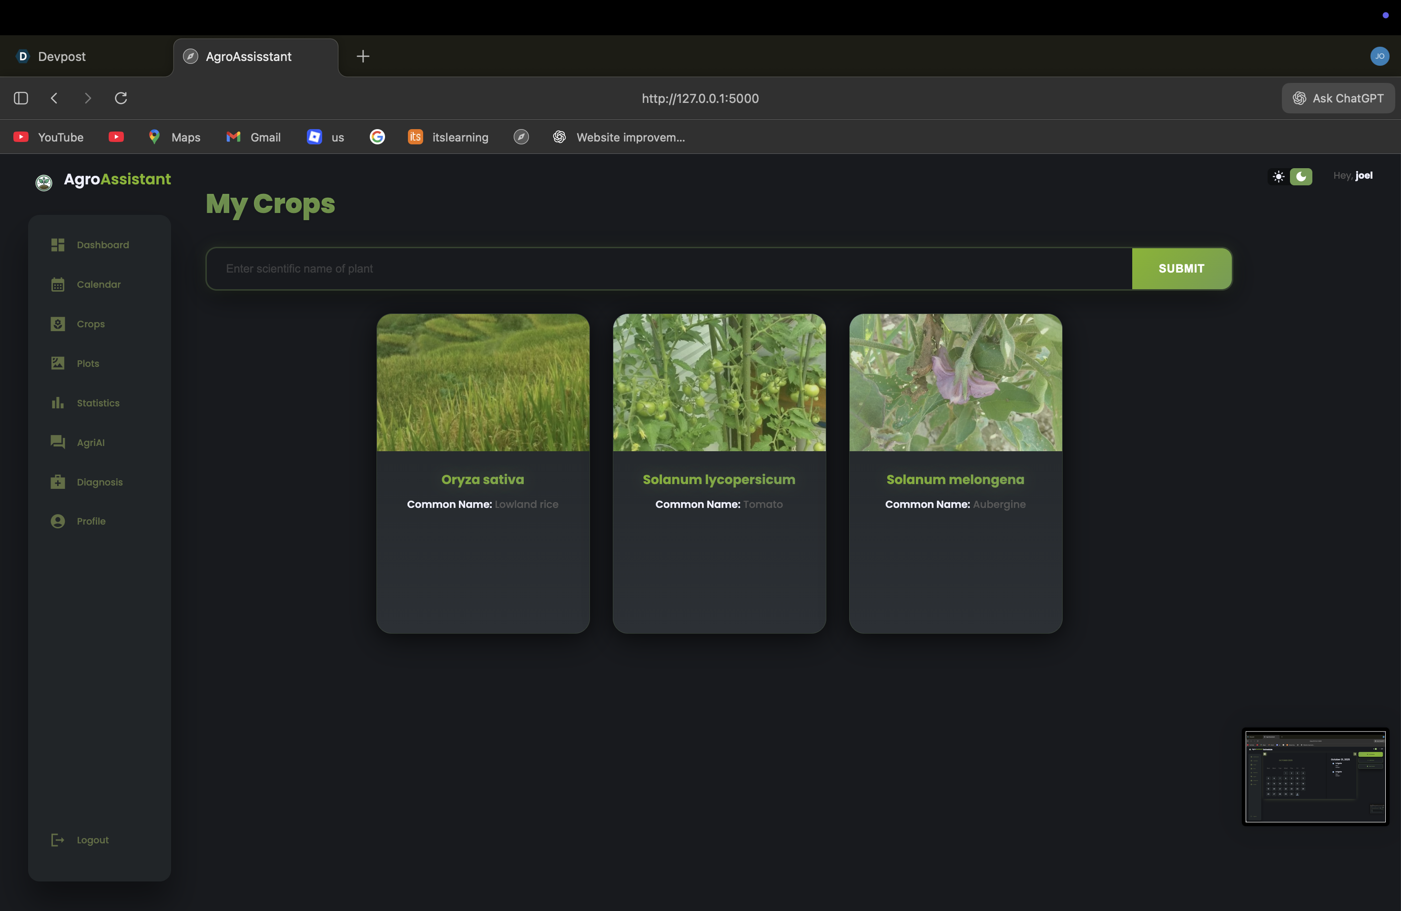
Task: Toggle the dark mode switch
Action: click(x=1300, y=177)
